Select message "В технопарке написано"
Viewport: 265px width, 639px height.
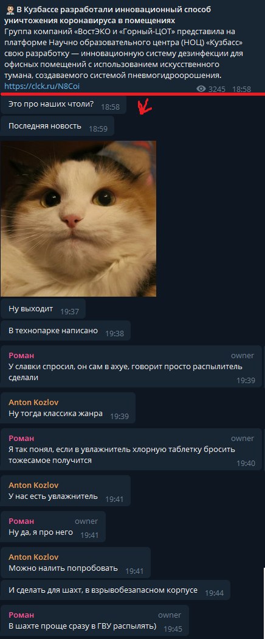coord(66,331)
